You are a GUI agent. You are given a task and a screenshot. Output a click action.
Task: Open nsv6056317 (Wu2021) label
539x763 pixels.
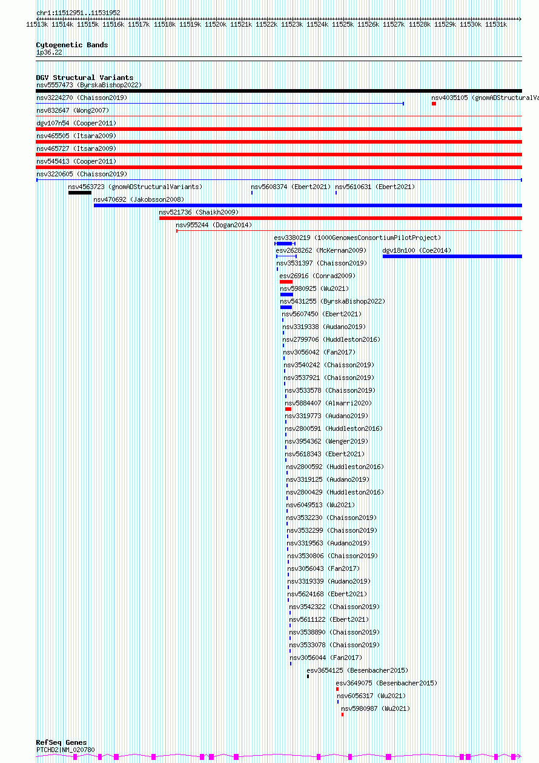371,696
